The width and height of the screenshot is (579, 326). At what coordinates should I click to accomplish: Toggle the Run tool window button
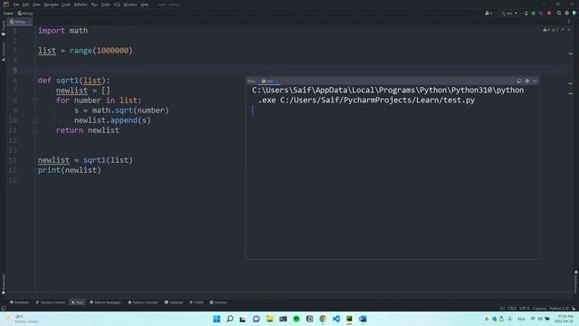(77, 302)
